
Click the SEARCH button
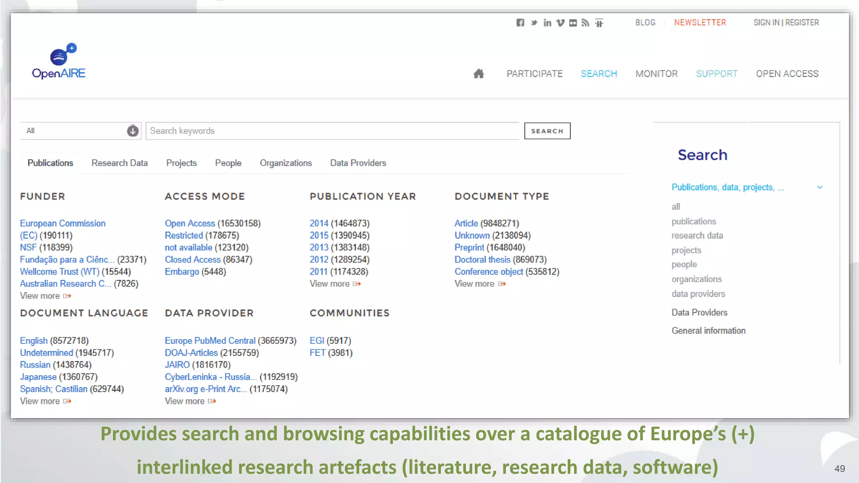[x=547, y=131]
